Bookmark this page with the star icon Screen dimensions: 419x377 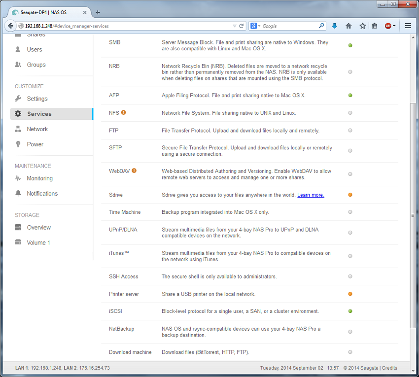pos(362,26)
